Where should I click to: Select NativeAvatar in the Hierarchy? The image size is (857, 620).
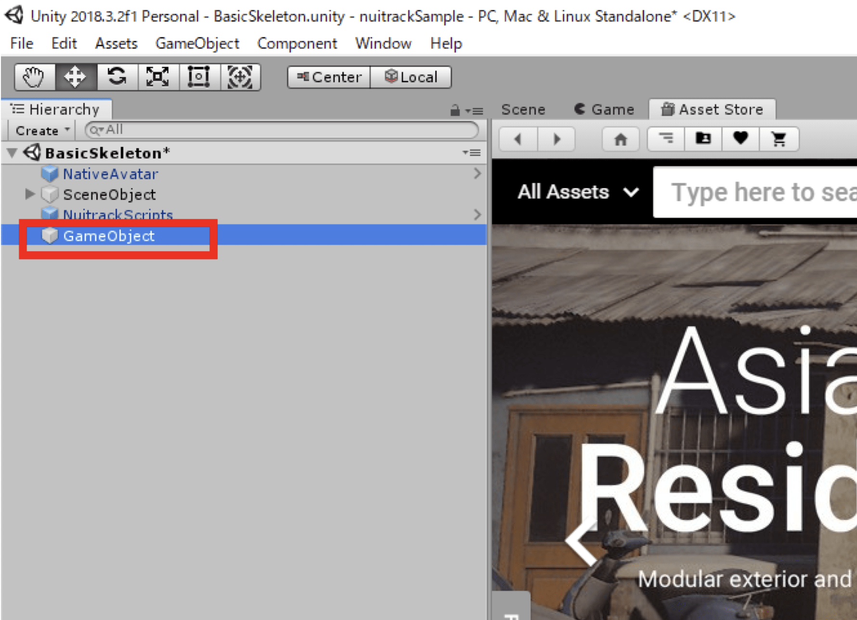111,174
